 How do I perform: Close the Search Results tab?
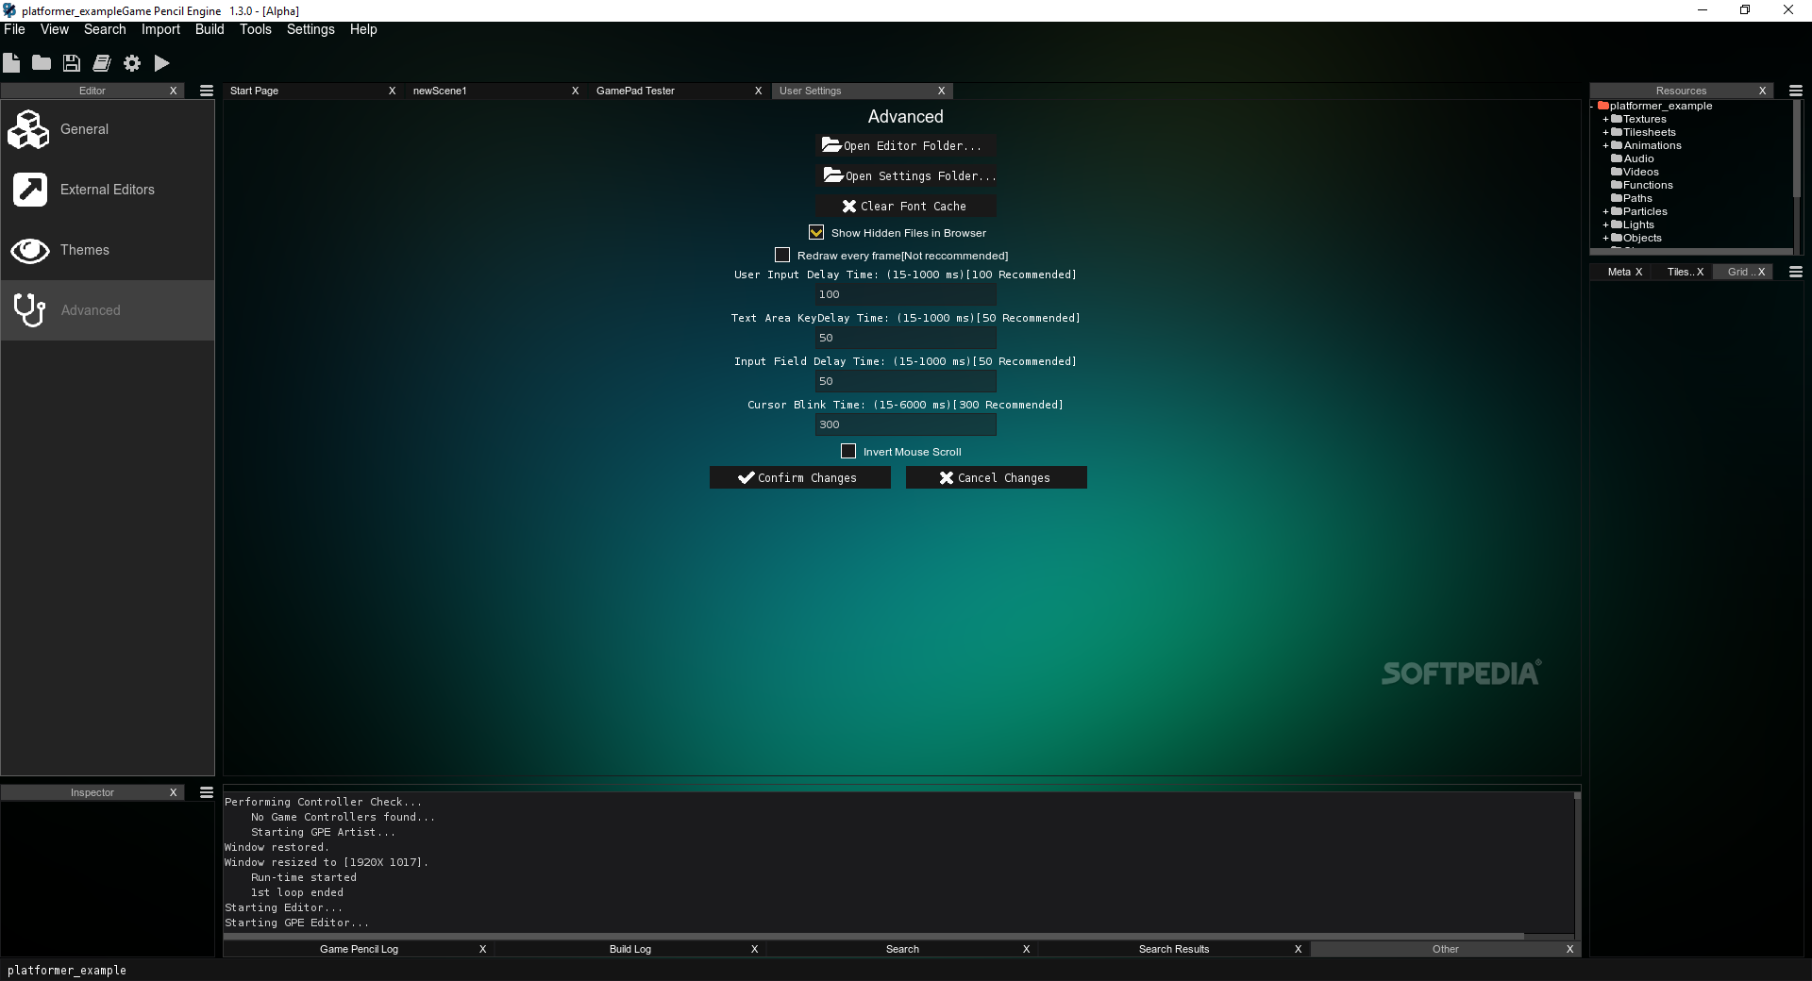1299,949
